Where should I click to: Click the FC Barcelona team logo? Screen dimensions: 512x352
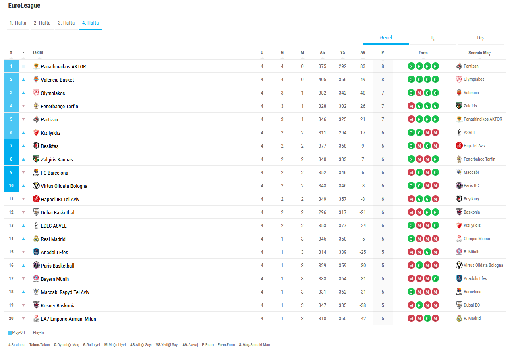pyautogui.click(x=36, y=173)
